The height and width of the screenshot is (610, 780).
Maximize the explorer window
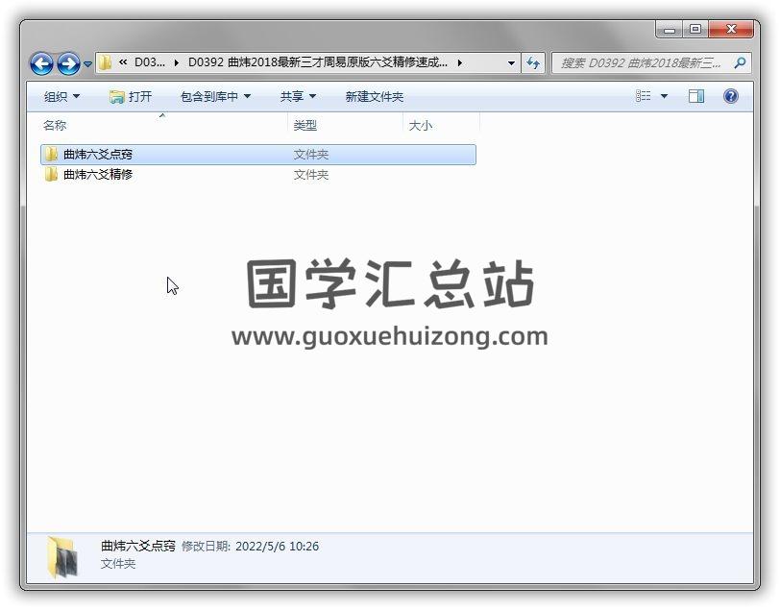[x=695, y=30]
